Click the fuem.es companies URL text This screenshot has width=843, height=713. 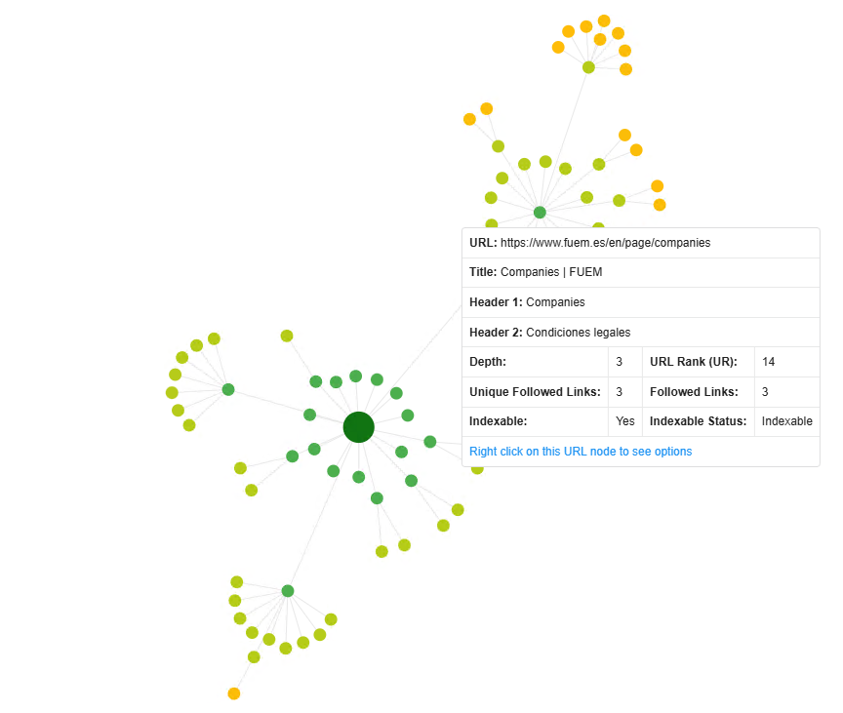pyautogui.click(x=605, y=243)
